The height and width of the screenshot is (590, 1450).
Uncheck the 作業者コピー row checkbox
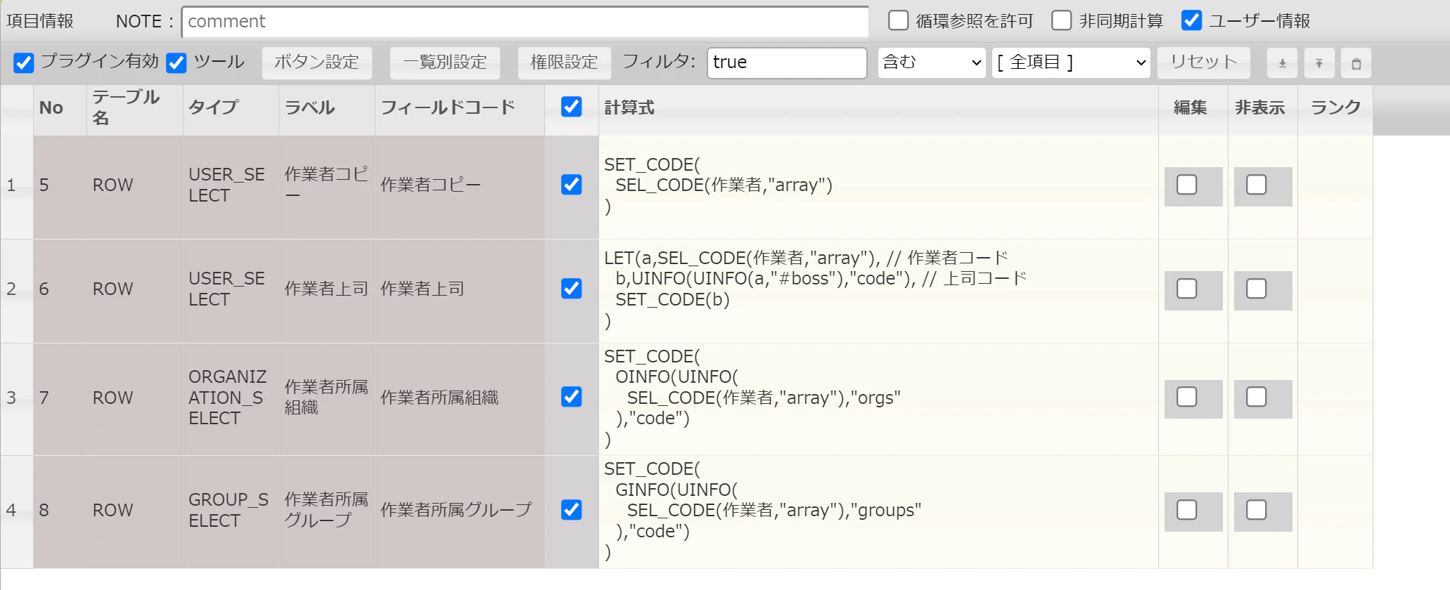tap(572, 185)
